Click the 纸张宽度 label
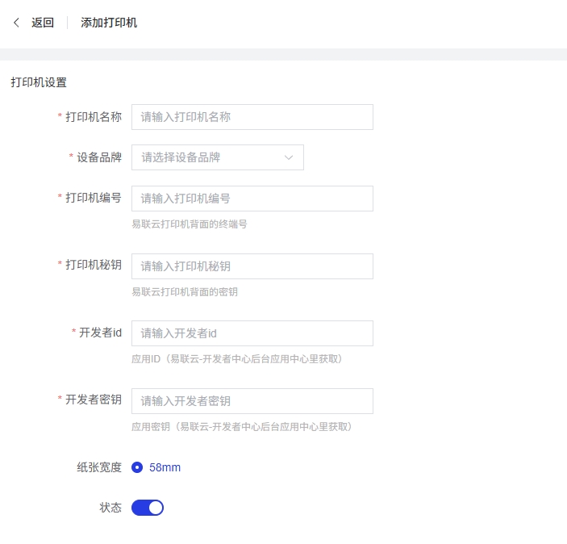 pyautogui.click(x=99, y=467)
